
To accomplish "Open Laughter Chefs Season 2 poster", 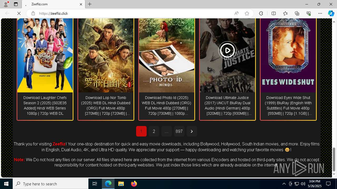I will click(45, 55).
